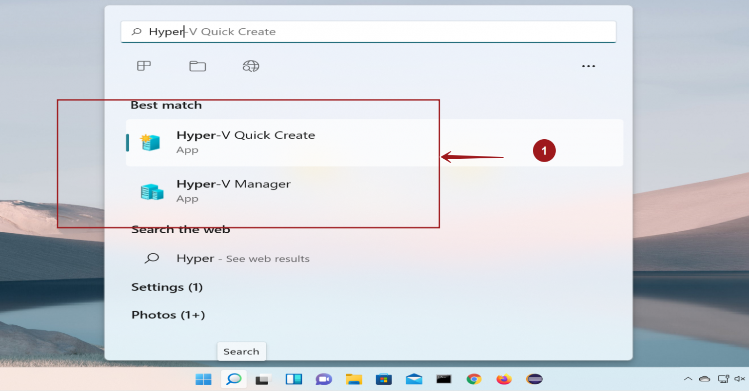Toggle the Start menu open
This screenshot has height=391, width=749.
coord(203,379)
